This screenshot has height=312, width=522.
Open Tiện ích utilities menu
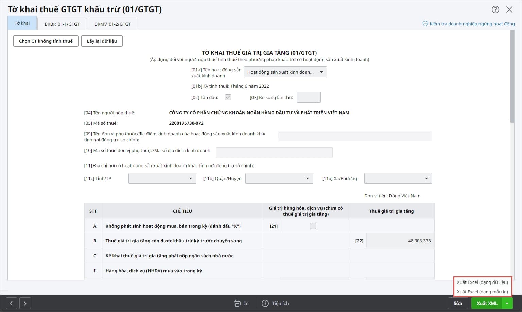[275, 303]
